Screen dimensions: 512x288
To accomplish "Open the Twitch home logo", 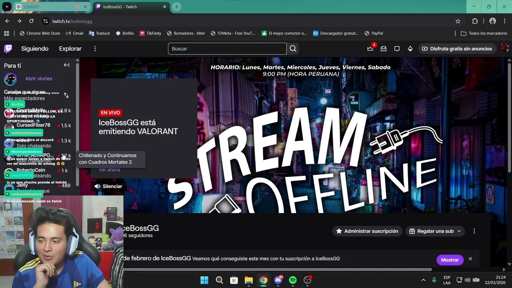I will point(8,49).
